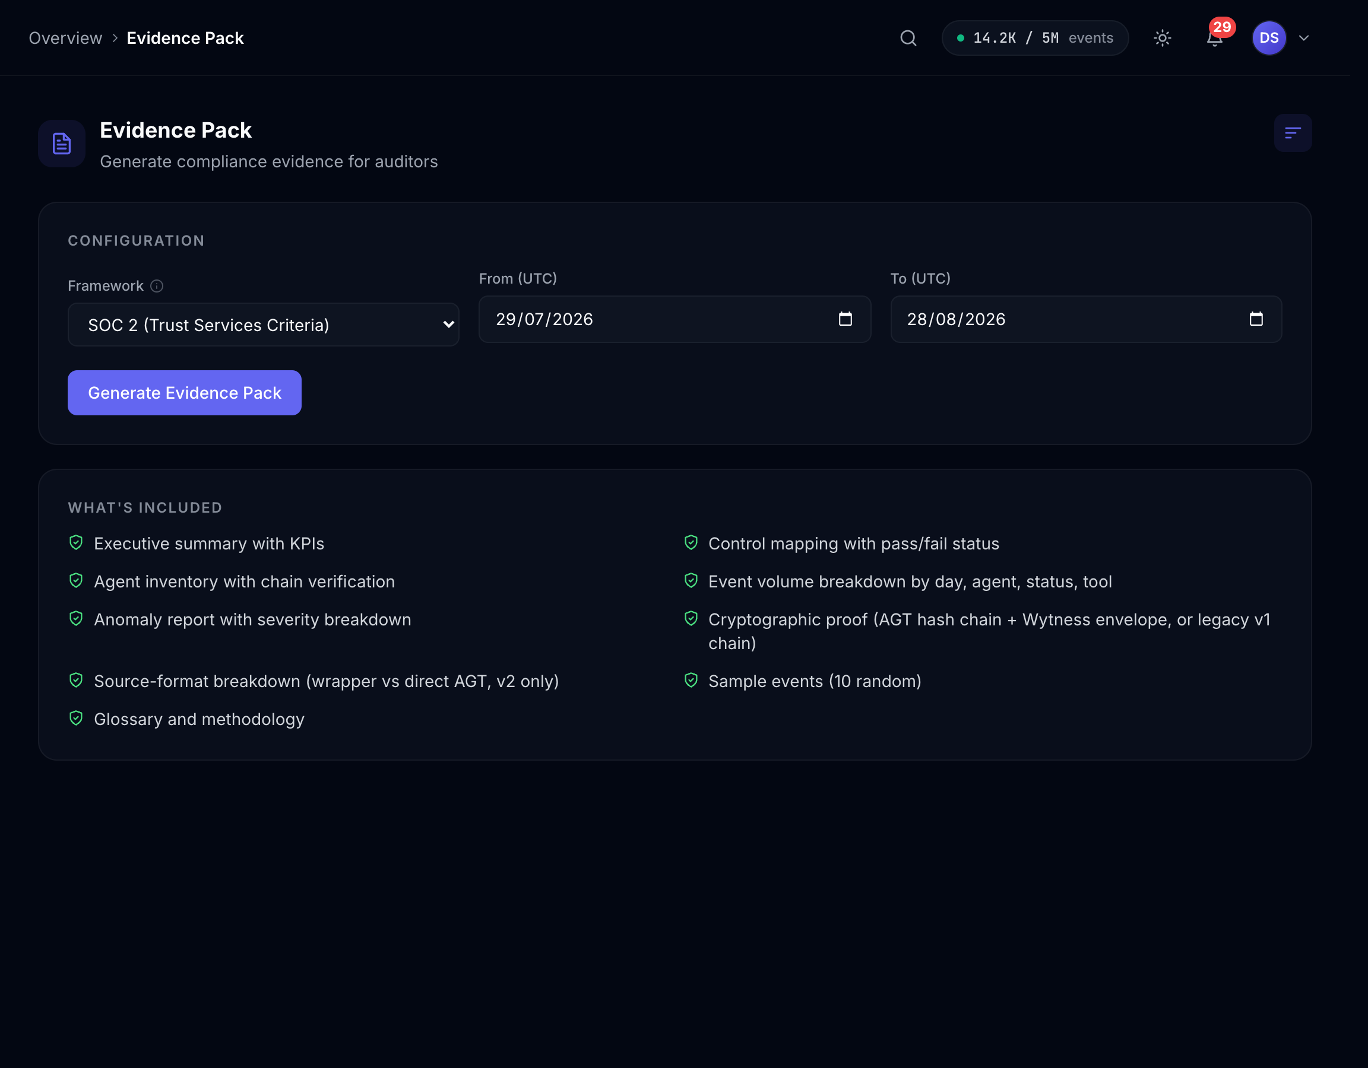This screenshot has height=1068, width=1368.
Task: Click the large 'Evidence Pack' page heading
Action: coord(175,130)
